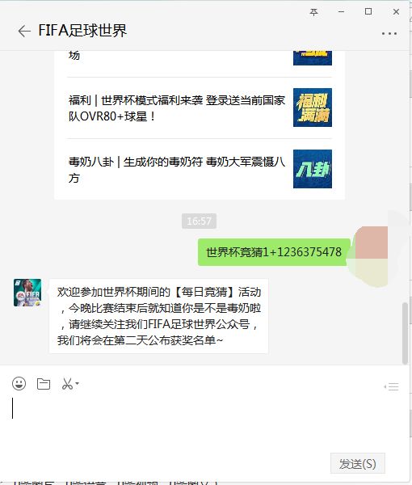
Task: Click the 发送(S) send button
Action: tap(358, 463)
